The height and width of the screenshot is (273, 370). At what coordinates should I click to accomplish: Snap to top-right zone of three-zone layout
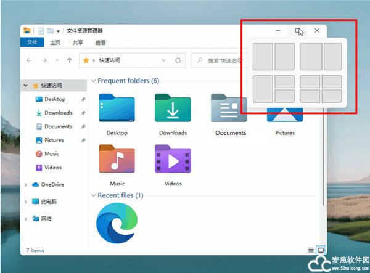284,81
